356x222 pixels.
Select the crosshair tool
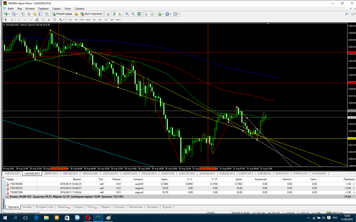[x=12, y=20]
